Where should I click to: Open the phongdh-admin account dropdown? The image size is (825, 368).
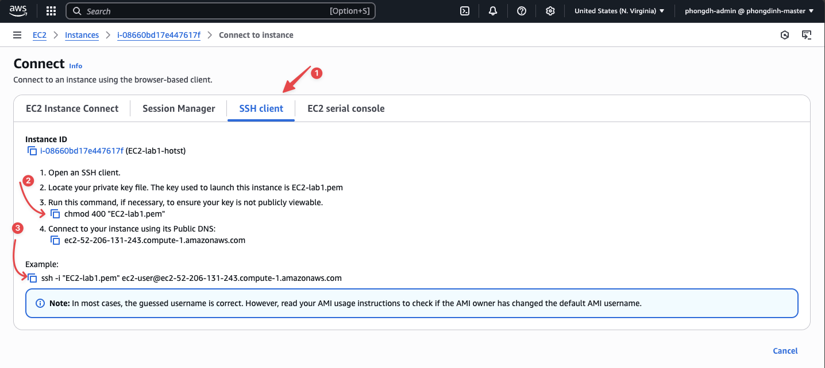pyautogui.click(x=749, y=11)
